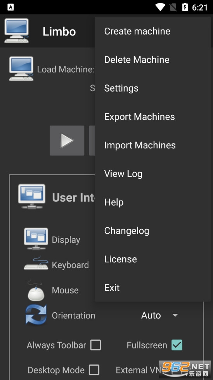This screenshot has height=380, width=213.
Task: Tap the Mouse icon
Action: (x=36, y=290)
